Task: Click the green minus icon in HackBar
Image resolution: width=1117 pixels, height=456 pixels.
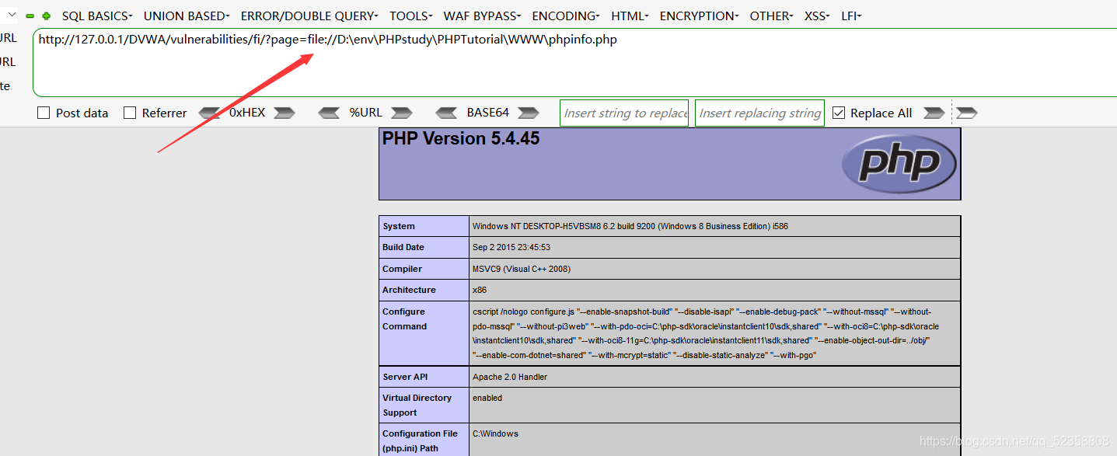Action: 30,16
